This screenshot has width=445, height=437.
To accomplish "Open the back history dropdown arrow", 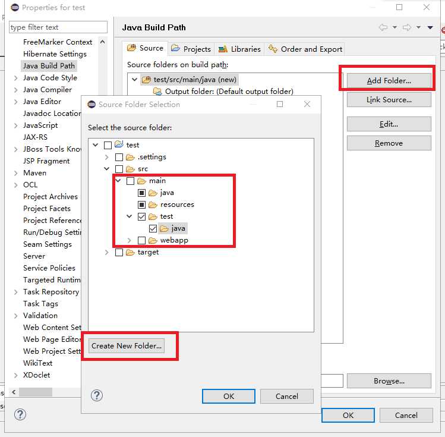I will [x=394, y=27].
